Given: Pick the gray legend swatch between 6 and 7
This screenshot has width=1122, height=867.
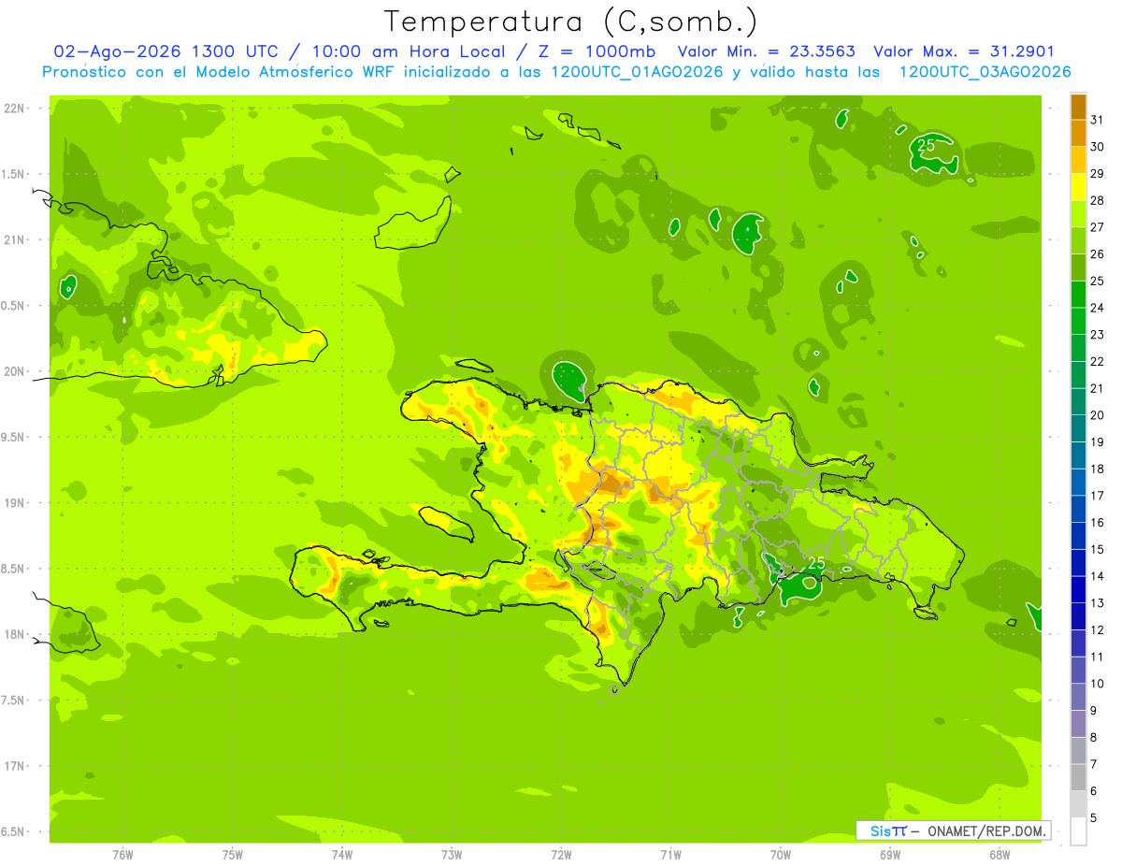Looking at the screenshot, I should pyautogui.click(x=1078, y=778).
